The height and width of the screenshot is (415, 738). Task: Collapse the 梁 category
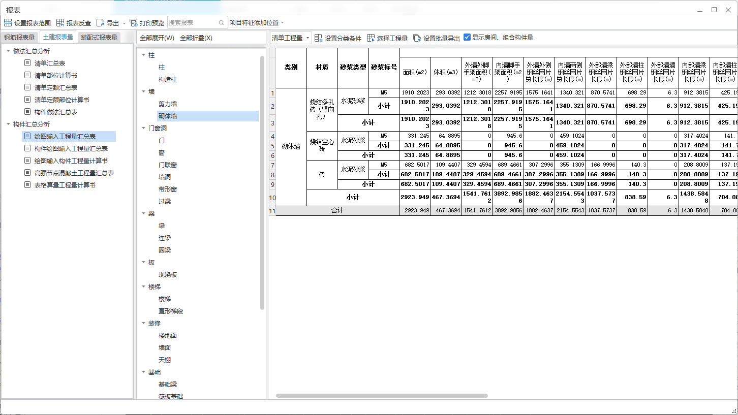click(143, 213)
